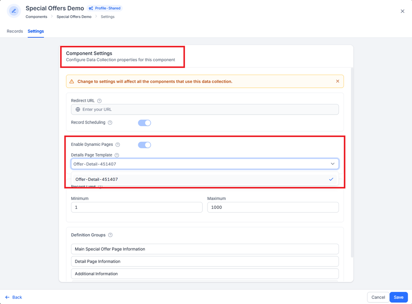Image resolution: width=412 pixels, height=304 pixels.
Task: Collapse the Details Page Template dropdown chevron
Action: (333, 164)
